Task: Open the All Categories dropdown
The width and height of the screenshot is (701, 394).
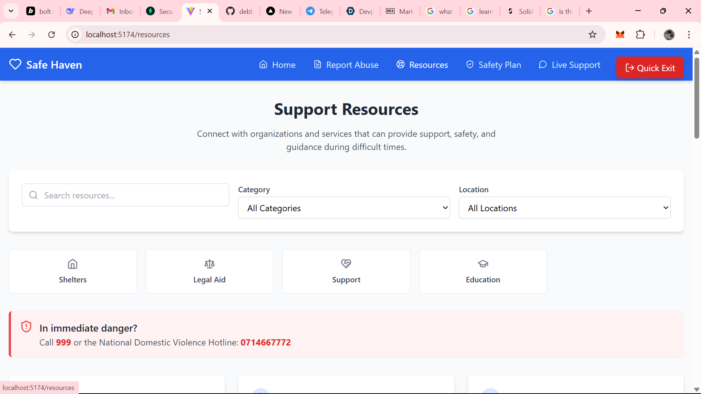Action: tap(344, 208)
